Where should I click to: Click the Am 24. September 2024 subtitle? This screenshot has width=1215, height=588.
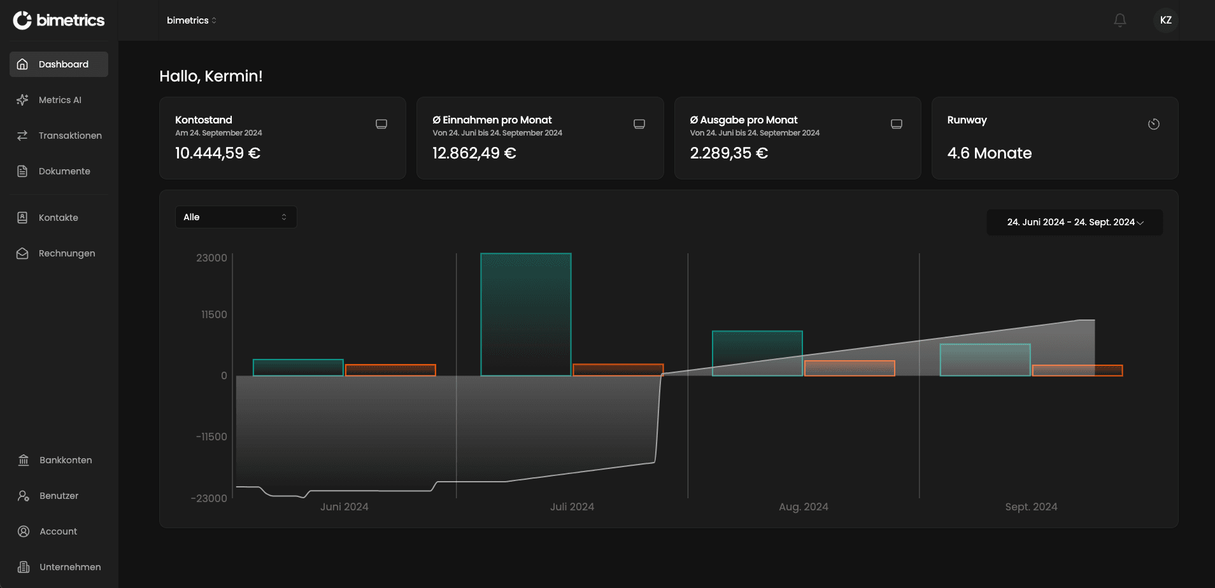coord(218,133)
